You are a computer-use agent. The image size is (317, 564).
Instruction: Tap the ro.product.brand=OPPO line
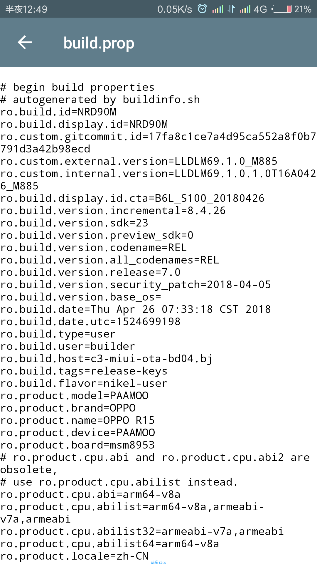(x=68, y=408)
